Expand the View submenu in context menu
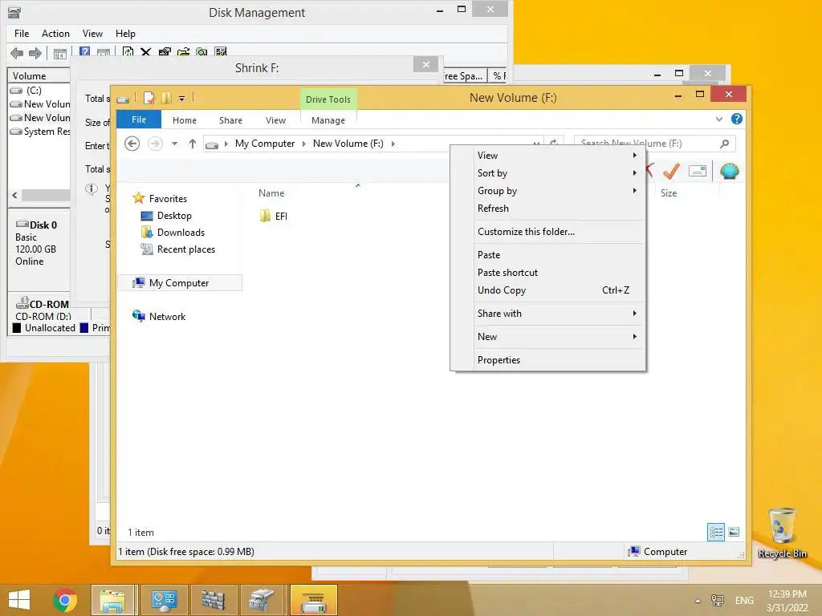822x616 pixels. [634, 156]
